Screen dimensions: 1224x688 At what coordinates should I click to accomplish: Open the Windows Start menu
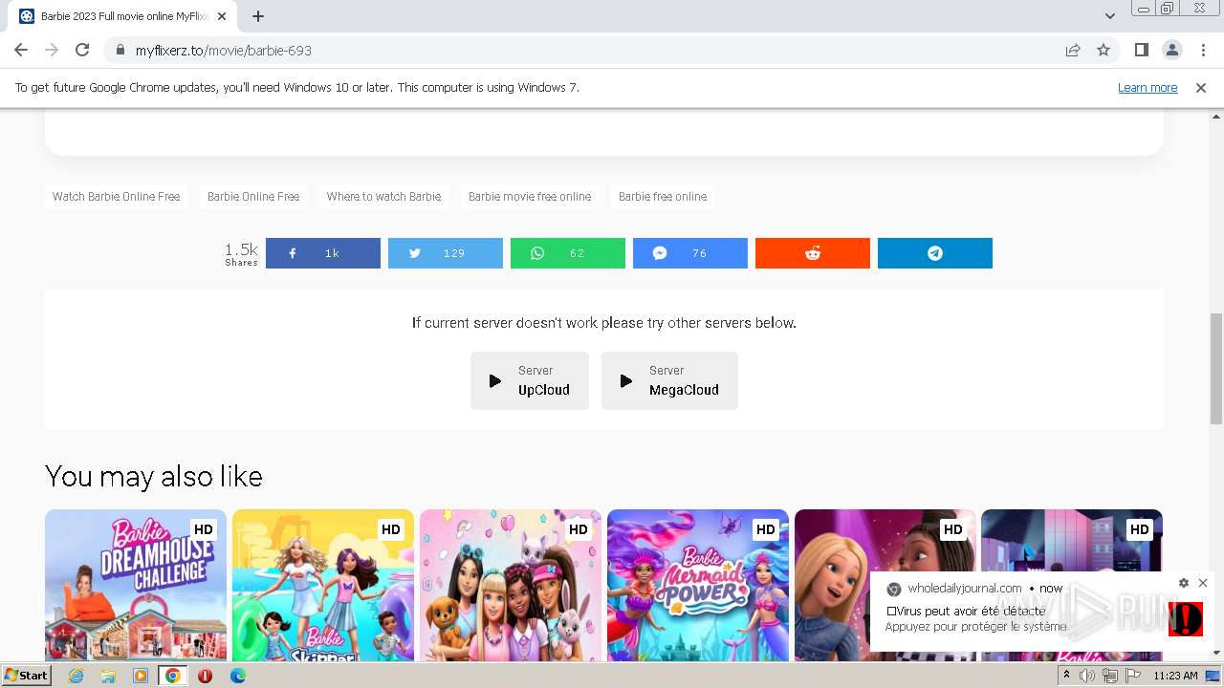tap(27, 676)
